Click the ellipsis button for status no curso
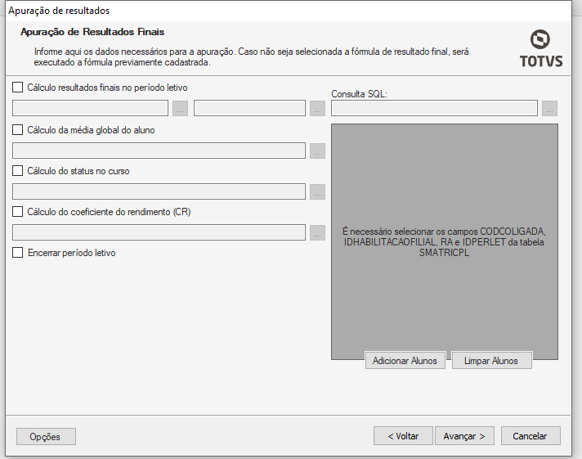This screenshot has height=459, width=582. pyautogui.click(x=317, y=191)
